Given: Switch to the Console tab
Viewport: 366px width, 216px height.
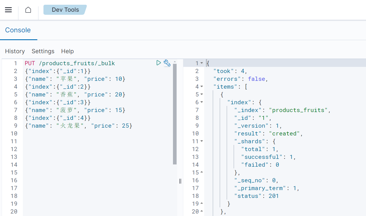Looking at the screenshot, I should click(18, 30).
